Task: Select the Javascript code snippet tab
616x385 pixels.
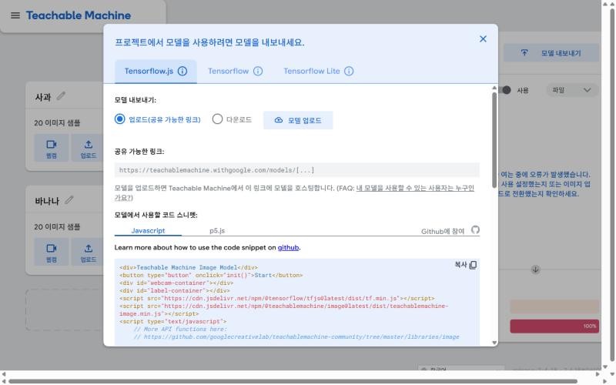Action: click(x=148, y=230)
